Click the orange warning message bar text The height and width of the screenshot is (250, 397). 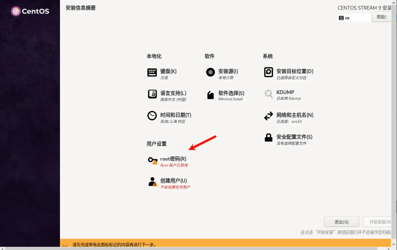(x=114, y=244)
